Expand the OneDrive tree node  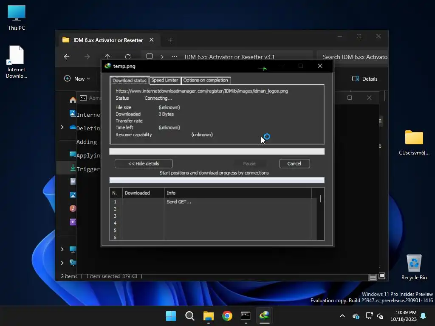point(62,127)
